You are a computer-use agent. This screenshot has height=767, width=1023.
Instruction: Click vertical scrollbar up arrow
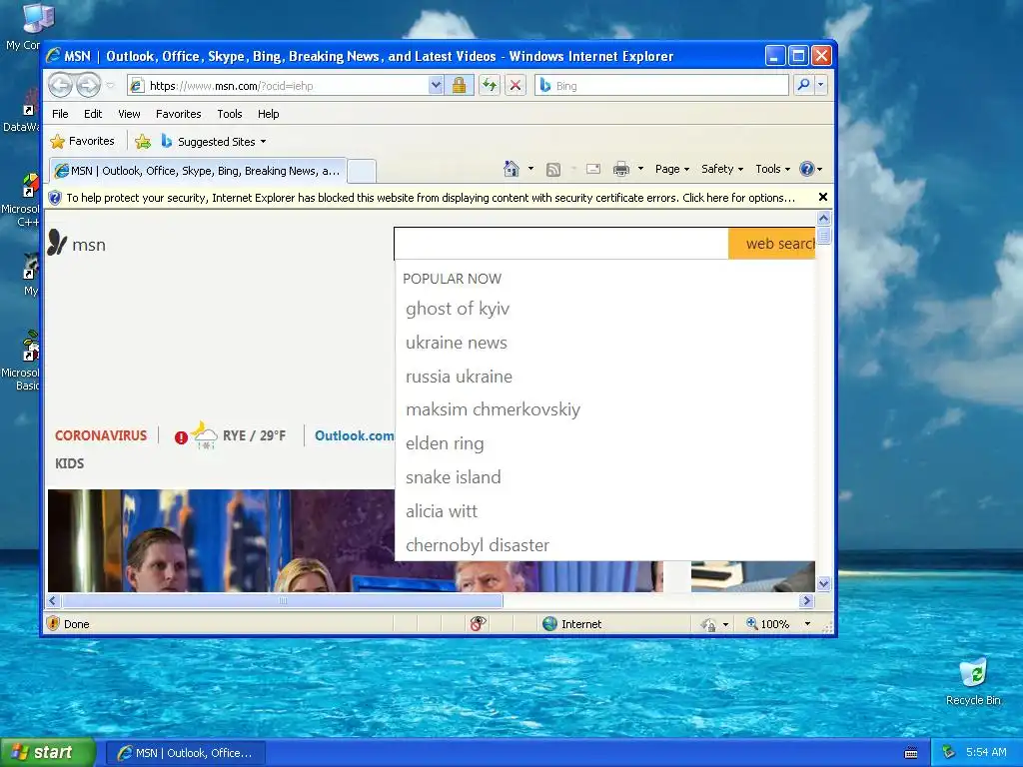(823, 218)
